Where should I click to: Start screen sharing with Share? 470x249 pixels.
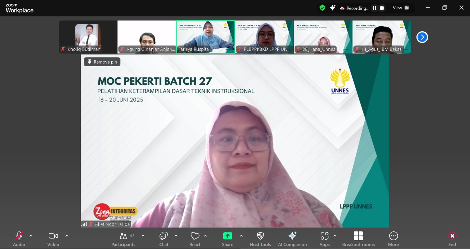227,239
